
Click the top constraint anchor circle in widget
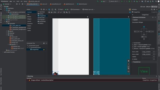[x=144, y=27]
